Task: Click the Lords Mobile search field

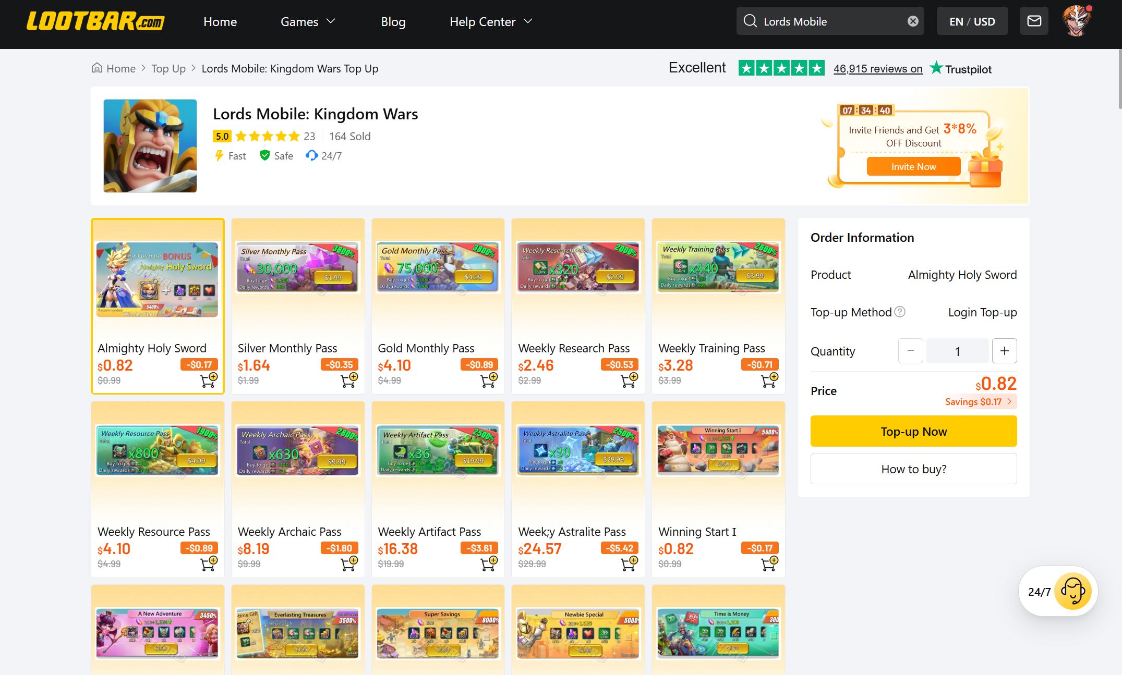Action: [830, 21]
